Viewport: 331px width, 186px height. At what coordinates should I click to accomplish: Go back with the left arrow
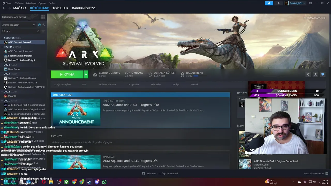[4, 8]
